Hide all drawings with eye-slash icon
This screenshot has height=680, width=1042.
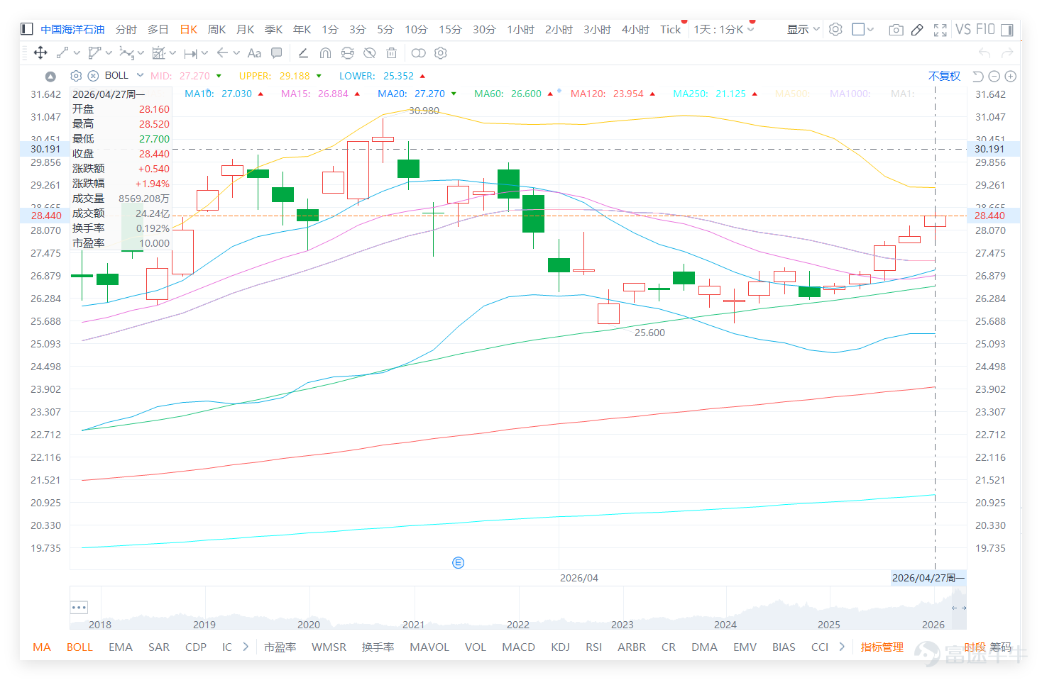click(369, 52)
